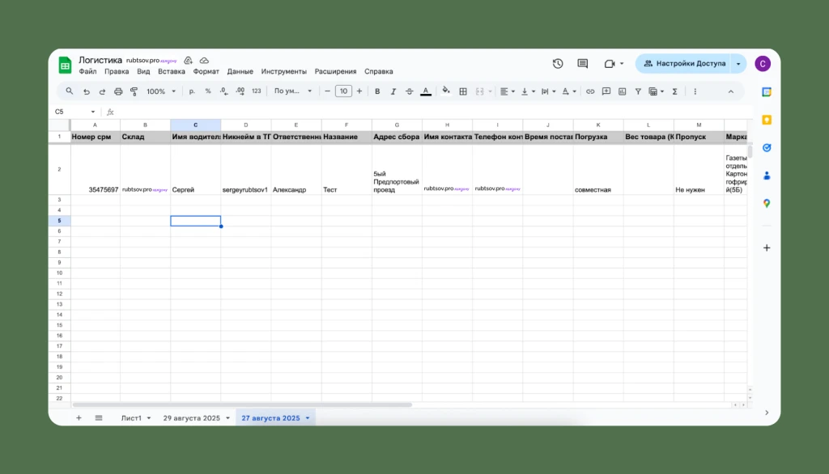The width and height of the screenshot is (829, 474).
Task: Insert a link with chain icon
Action: point(590,91)
